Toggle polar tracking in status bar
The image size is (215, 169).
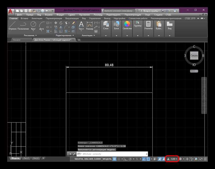[130, 159]
